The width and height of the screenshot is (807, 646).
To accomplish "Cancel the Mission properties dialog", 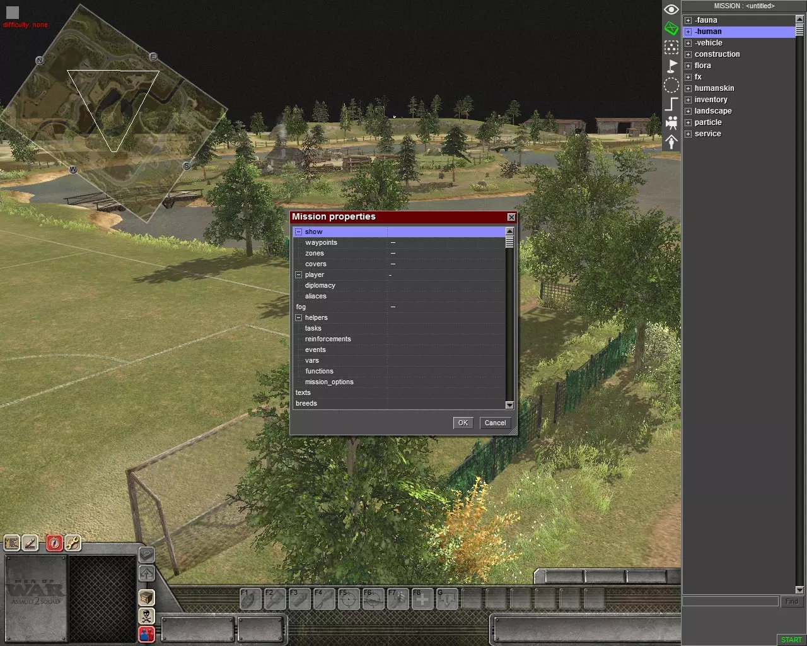I will click(x=495, y=423).
